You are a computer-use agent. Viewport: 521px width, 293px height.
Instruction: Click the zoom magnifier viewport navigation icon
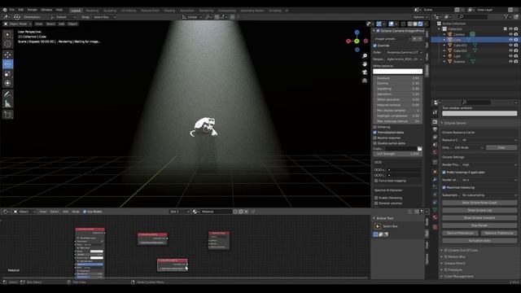tap(365, 56)
